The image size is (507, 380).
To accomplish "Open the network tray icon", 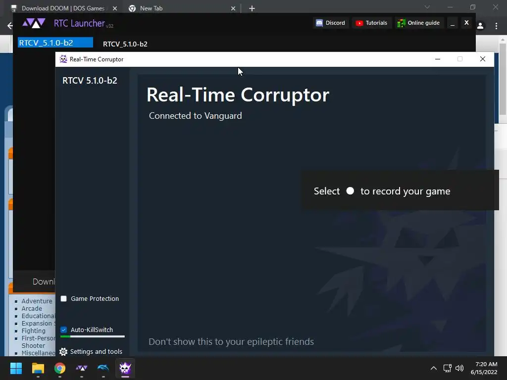I will (448, 368).
